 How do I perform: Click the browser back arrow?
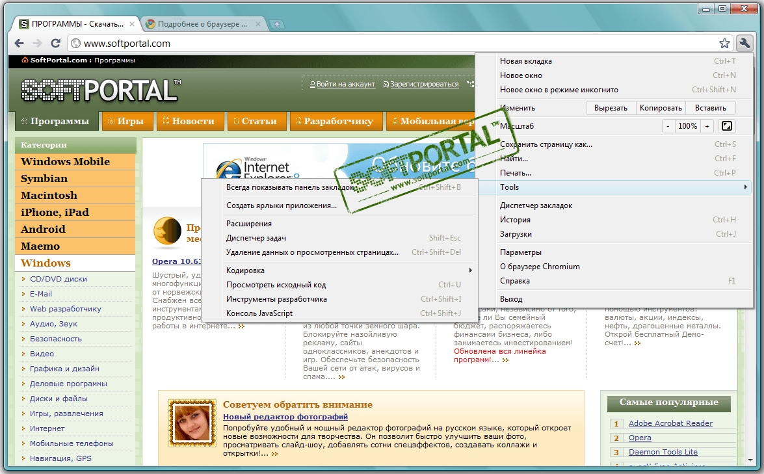19,43
